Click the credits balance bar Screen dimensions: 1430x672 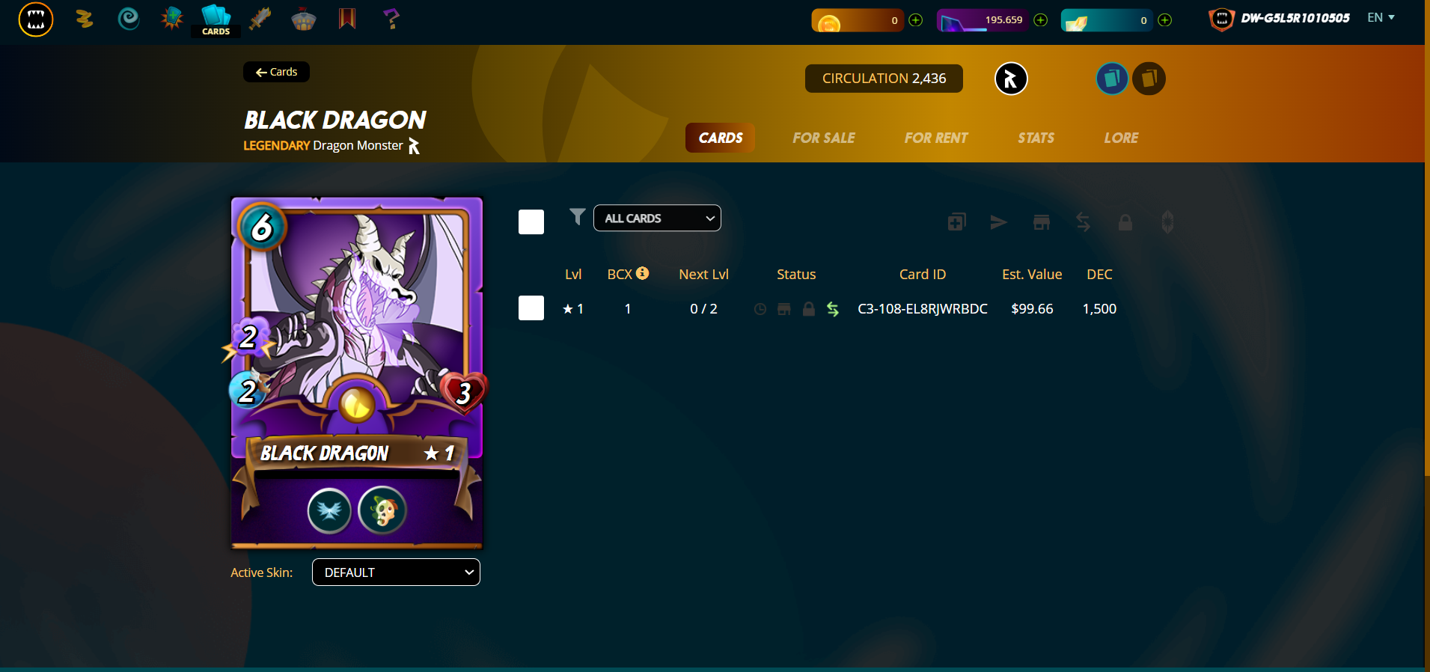pos(858,20)
